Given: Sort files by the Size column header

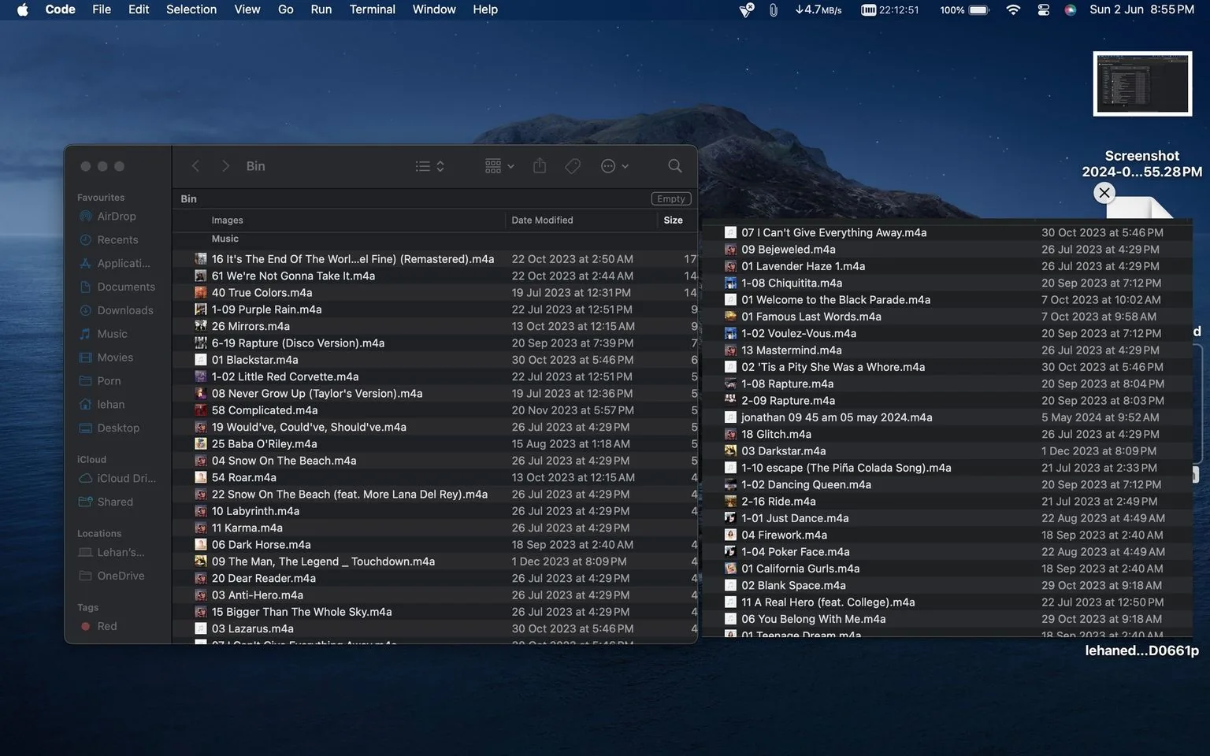Looking at the screenshot, I should click(673, 220).
